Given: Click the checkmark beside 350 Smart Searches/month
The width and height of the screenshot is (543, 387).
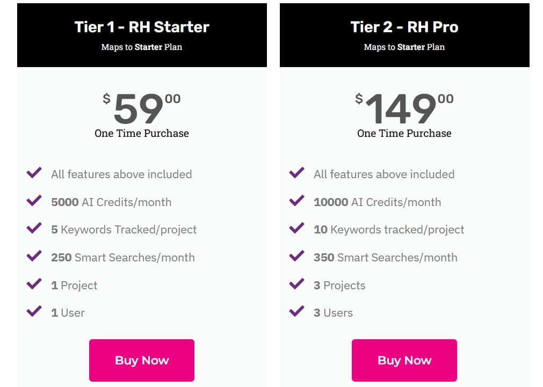Looking at the screenshot, I should [x=296, y=257].
